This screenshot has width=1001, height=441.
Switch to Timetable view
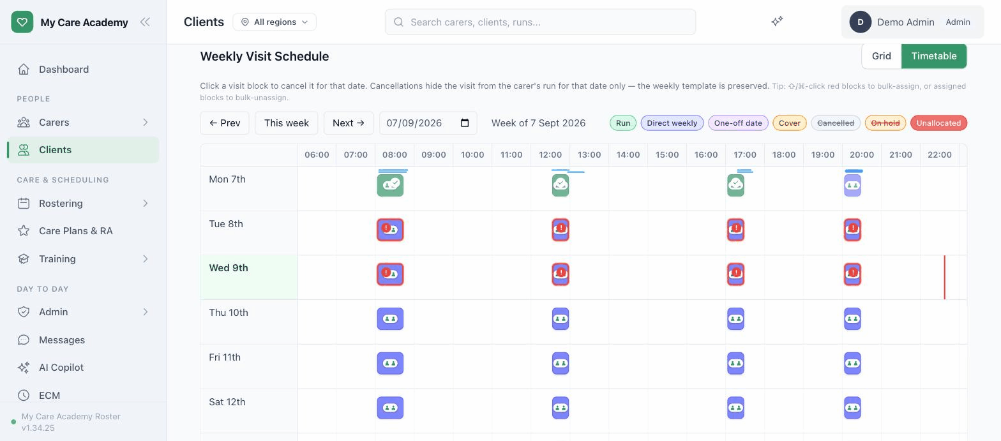point(934,56)
